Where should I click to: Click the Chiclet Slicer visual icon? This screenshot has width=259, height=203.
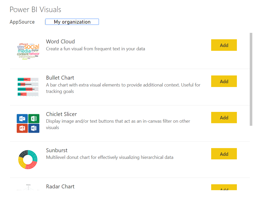click(x=28, y=123)
